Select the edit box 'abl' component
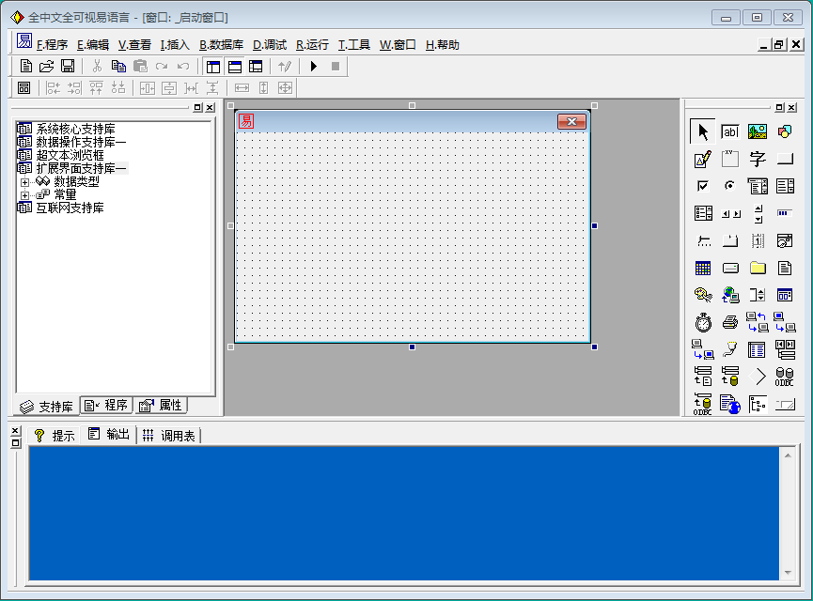The height and width of the screenshot is (601, 813). click(x=729, y=131)
